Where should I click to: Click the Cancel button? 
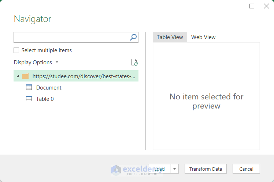click(246, 169)
